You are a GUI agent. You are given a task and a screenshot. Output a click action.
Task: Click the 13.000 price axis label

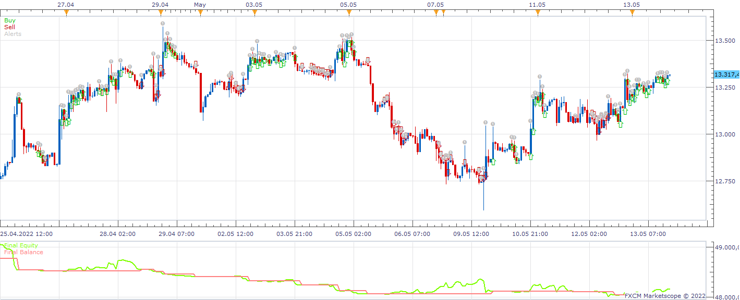click(725, 134)
